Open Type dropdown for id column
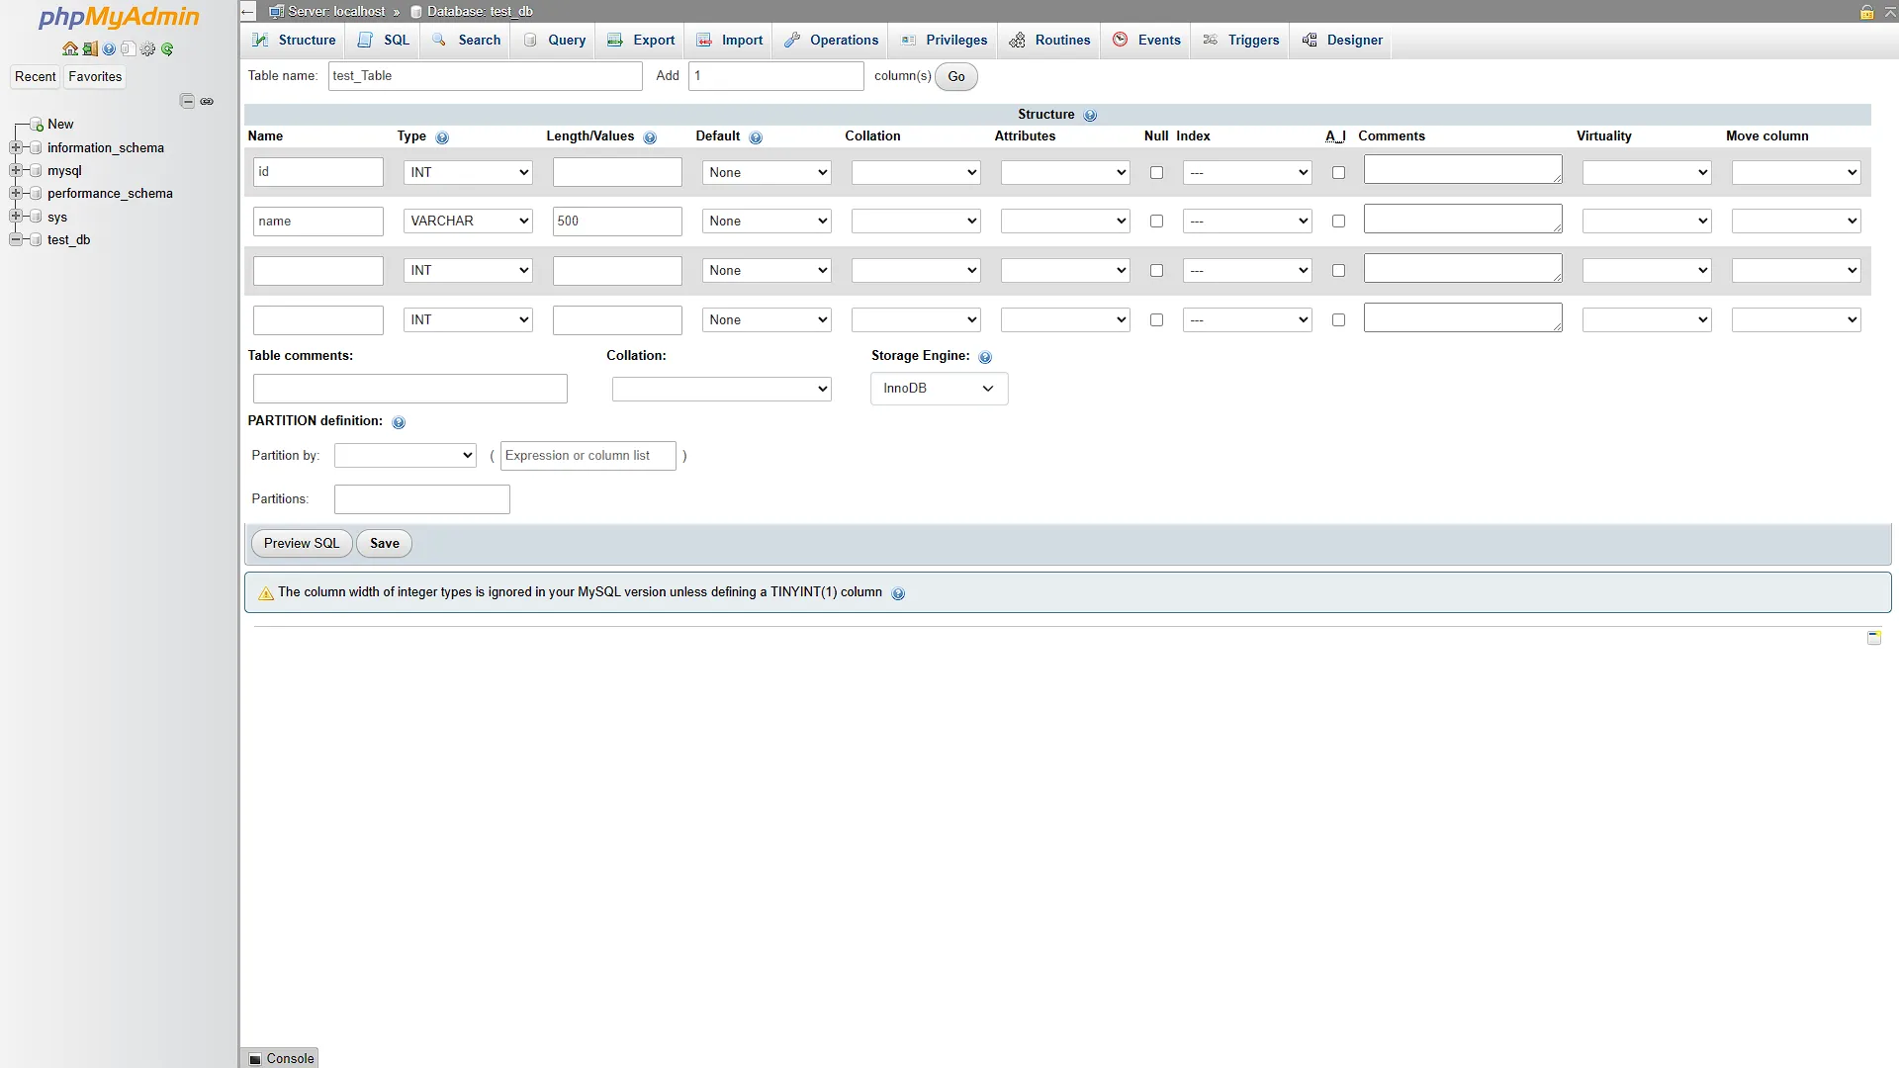Image resolution: width=1899 pixels, height=1068 pixels. coord(468,172)
